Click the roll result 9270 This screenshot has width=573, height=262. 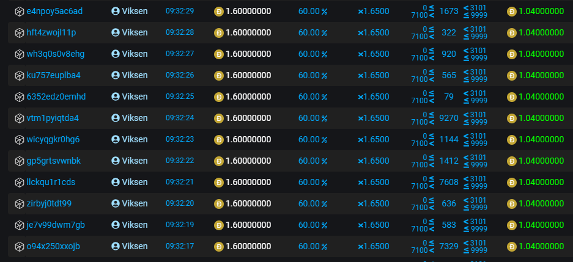pyautogui.click(x=448, y=118)
